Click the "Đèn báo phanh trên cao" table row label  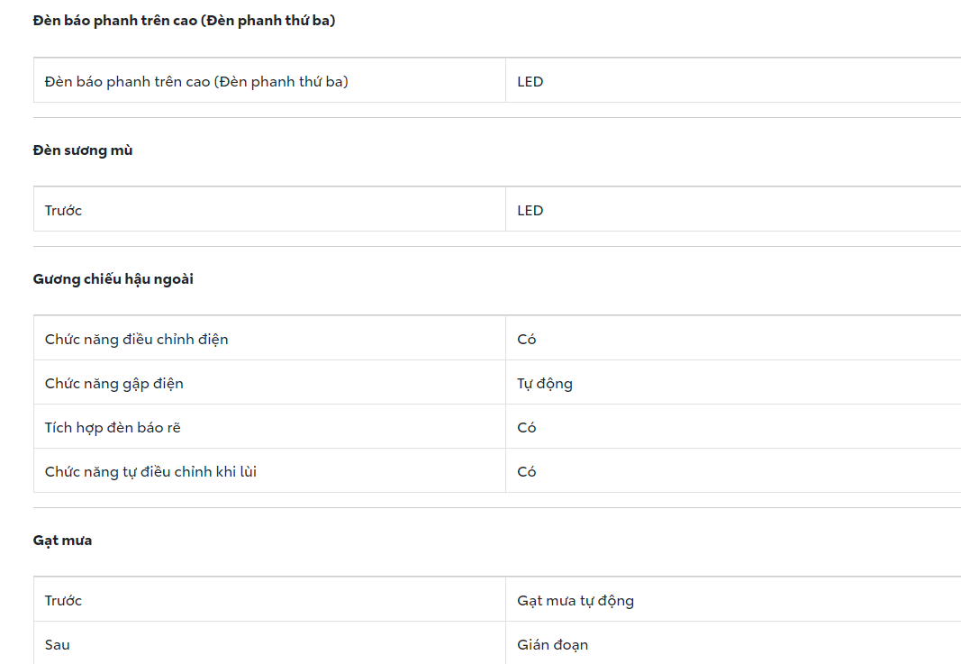click(196, 82)
